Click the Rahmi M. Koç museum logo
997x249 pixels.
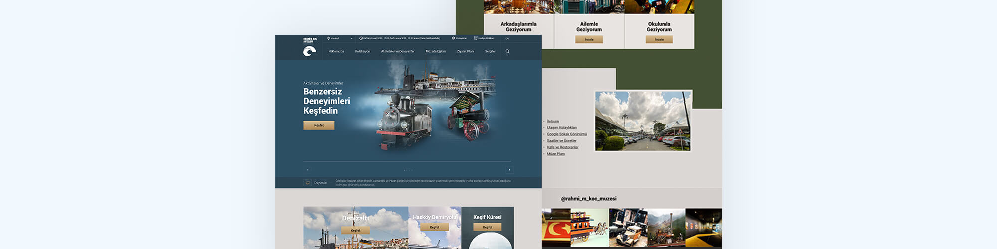(309, 47)
